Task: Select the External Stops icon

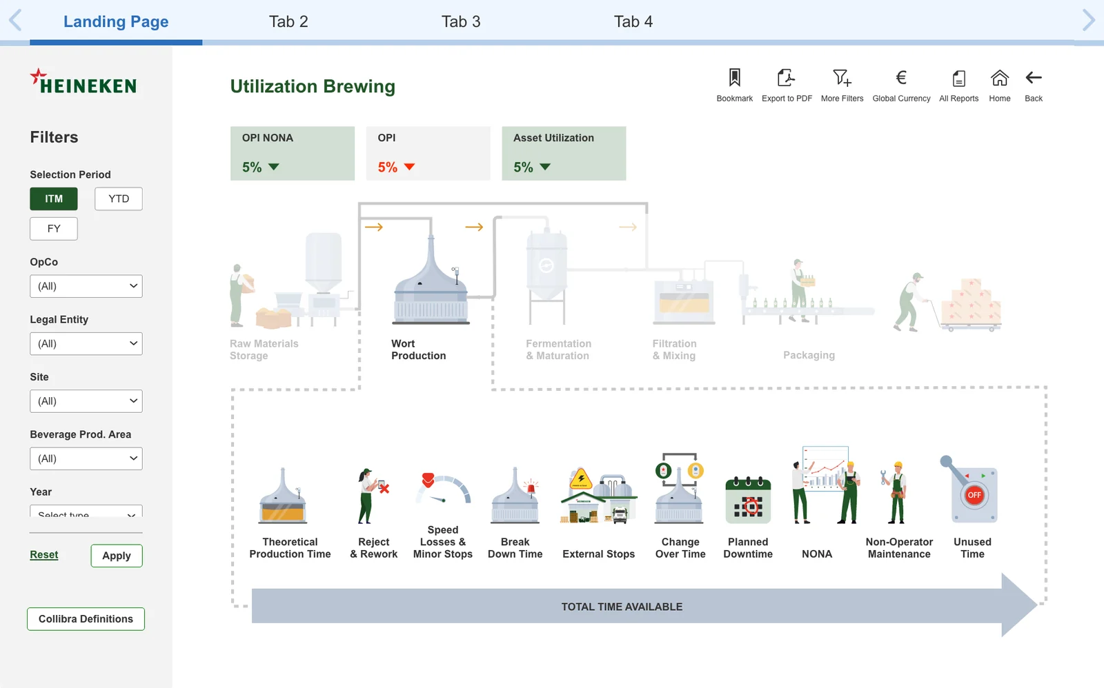Action: (598, 496)
